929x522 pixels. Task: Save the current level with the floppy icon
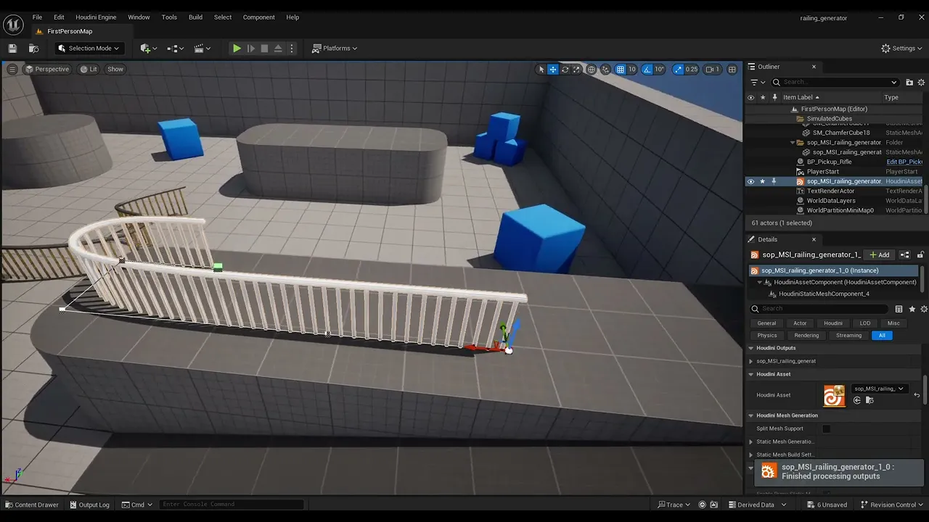12,49
